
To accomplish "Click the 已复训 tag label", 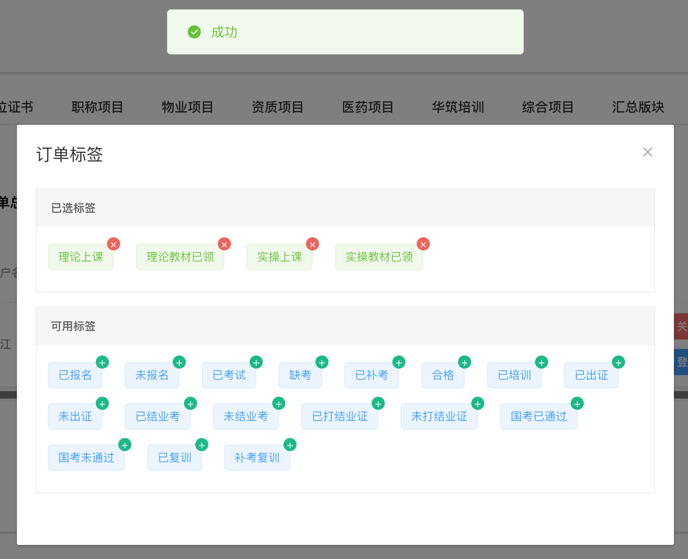I will click(x=174, y=458).
